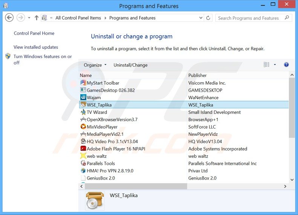Select the Wajam program row
Viewport: 298px width, 215px height.
tap(184, 98)
